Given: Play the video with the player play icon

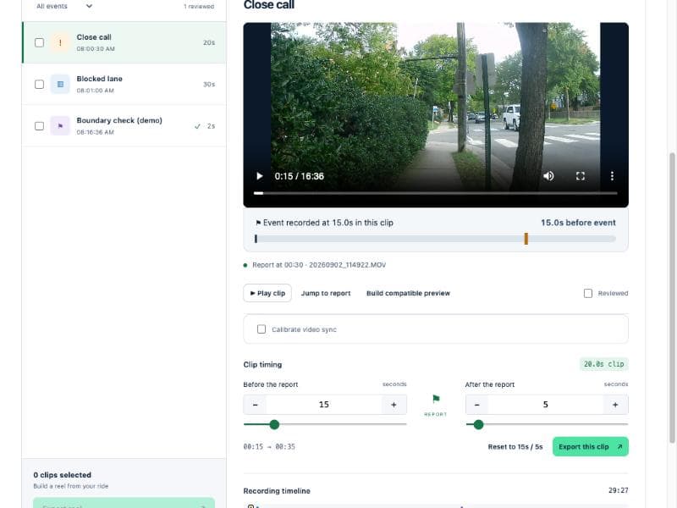Looking at the screenshot, I should [x=259, y=176].
